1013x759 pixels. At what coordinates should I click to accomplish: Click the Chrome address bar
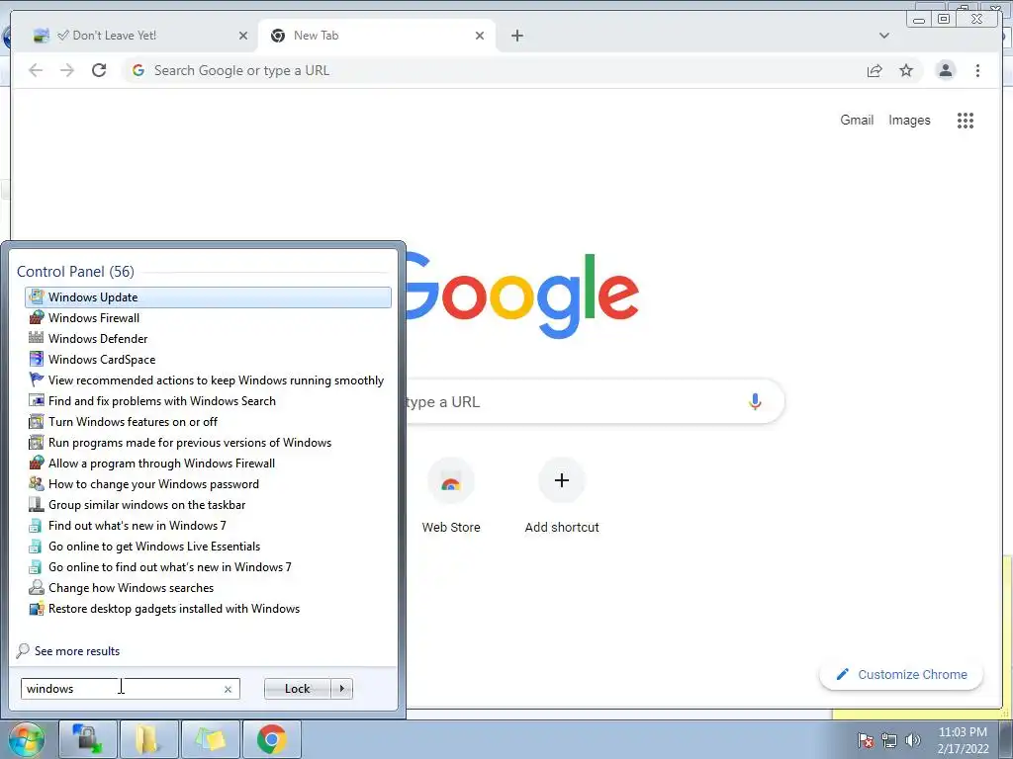(491, 70)
